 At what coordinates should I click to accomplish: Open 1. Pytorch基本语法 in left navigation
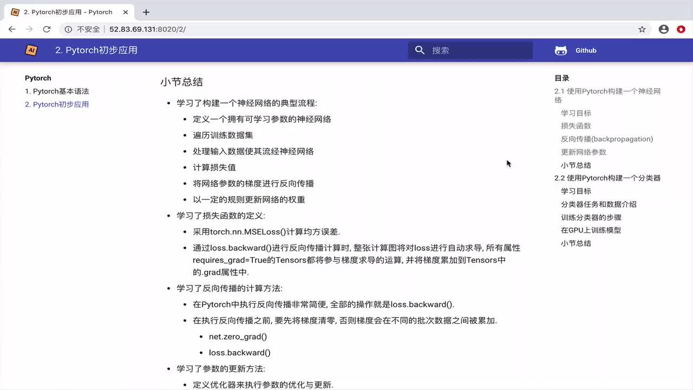coord(57,92)
